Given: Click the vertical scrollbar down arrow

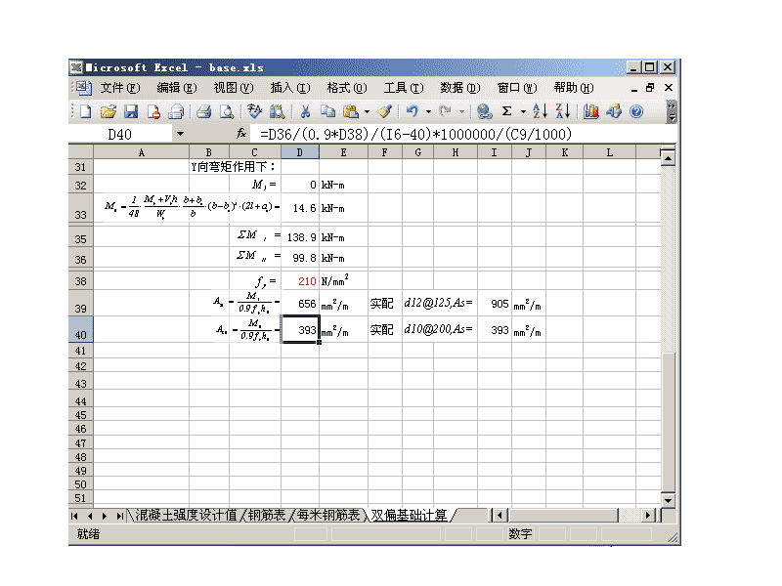Looking at the screenshot, I should [x=668, y=500].
